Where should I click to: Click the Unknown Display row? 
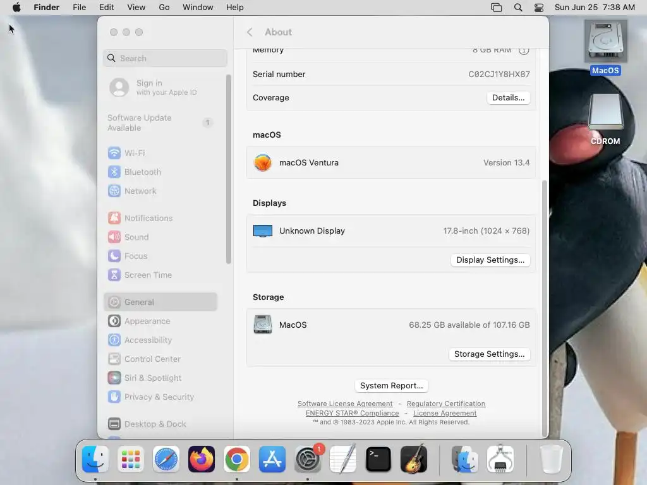pyautogui.click(x=391, y=231)
